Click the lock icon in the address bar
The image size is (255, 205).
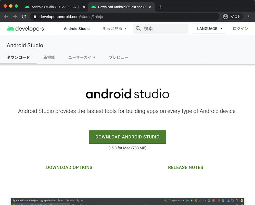(x=35, y=17)
